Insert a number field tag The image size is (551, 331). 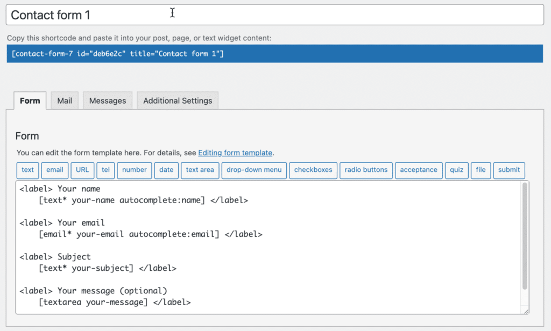point(135,170)
